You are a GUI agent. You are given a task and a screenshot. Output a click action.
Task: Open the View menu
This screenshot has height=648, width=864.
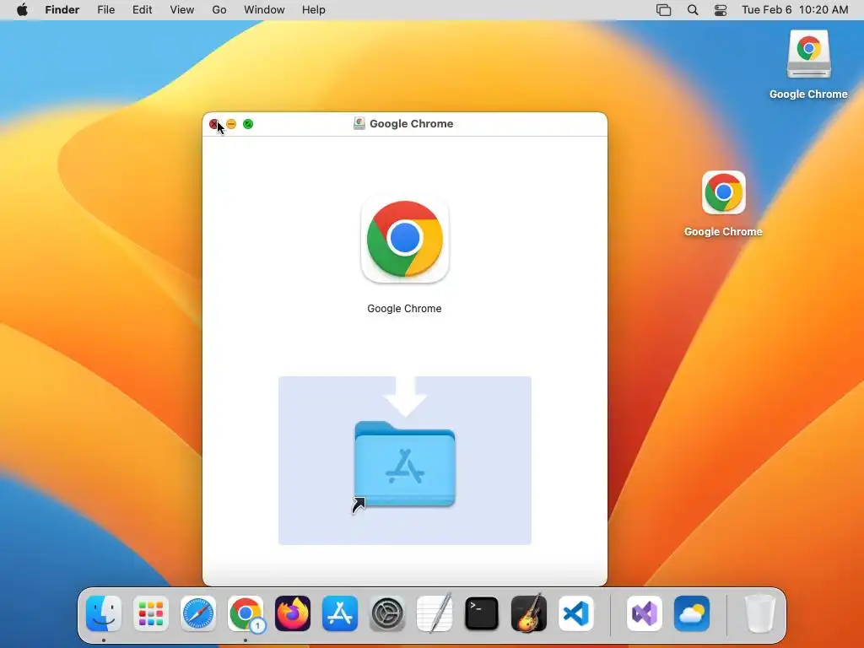(182, 10)
